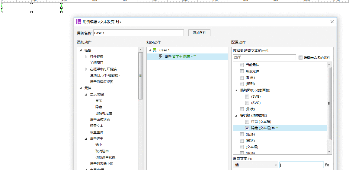
Task: Expand the 打开链接 item
Action: pyautogui.click(x=86, y=57)
